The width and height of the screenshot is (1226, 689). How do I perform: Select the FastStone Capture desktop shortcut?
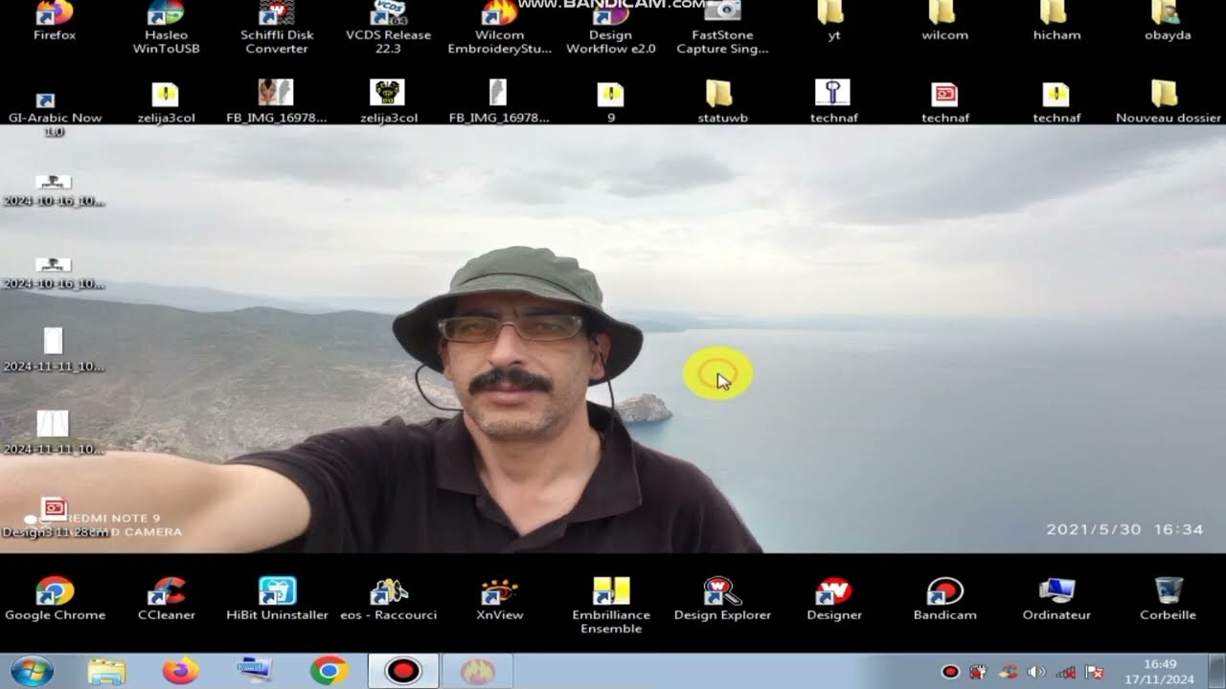point(722,28)
